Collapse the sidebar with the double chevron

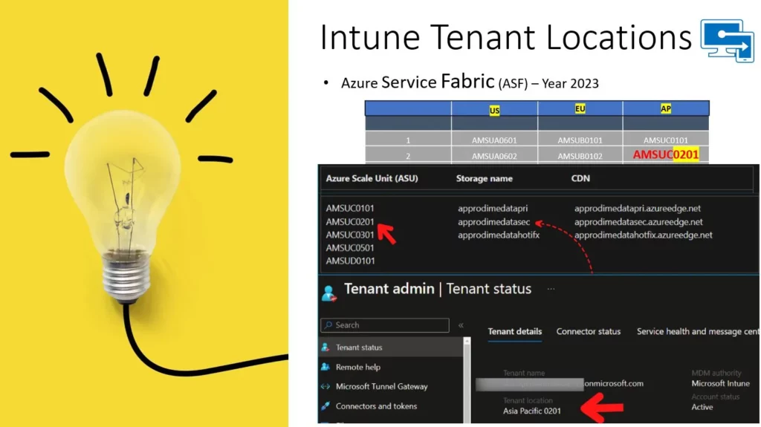click(x=461, y=325)
